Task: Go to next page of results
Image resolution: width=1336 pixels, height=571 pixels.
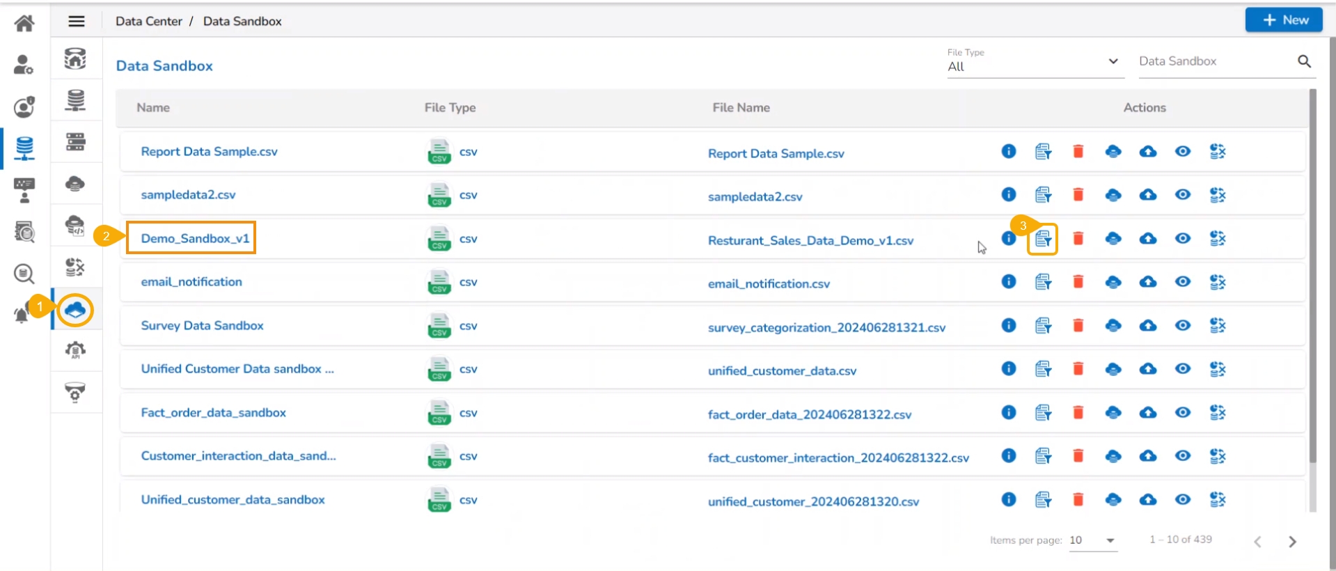Action: (x=1292, y=542)
